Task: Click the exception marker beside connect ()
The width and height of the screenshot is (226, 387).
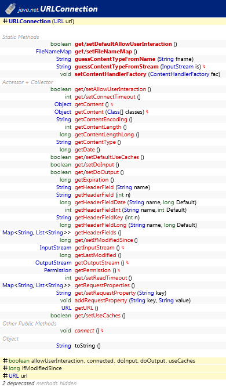Action: [102, 331]
